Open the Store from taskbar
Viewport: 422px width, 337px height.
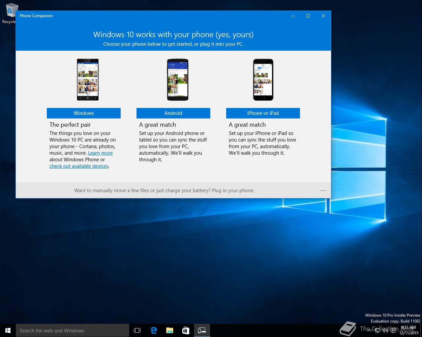186,330
